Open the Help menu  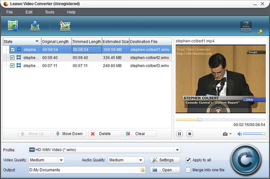(x=71, y=12)
